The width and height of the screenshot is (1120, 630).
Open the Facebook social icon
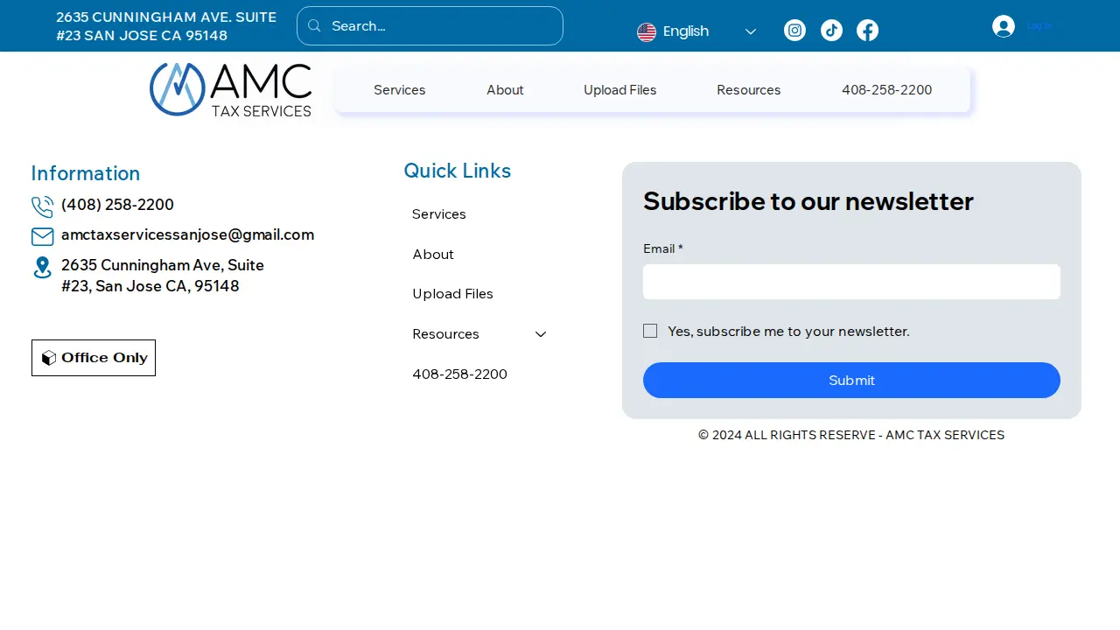867,31
